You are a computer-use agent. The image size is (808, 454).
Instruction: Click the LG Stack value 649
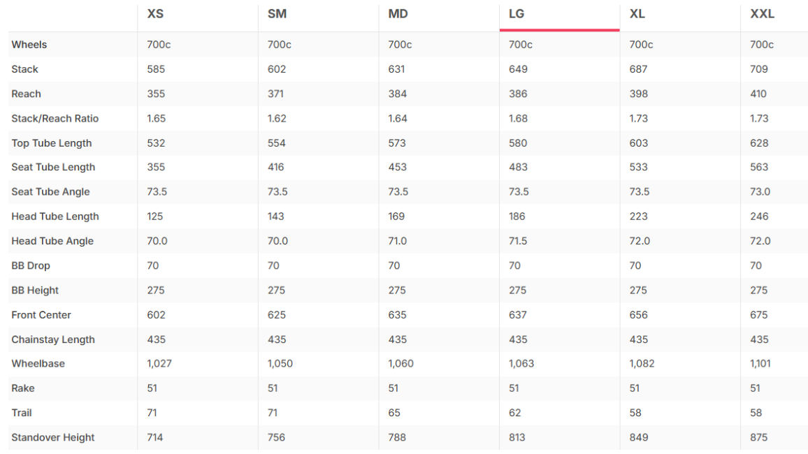click(x=518, y=69)
